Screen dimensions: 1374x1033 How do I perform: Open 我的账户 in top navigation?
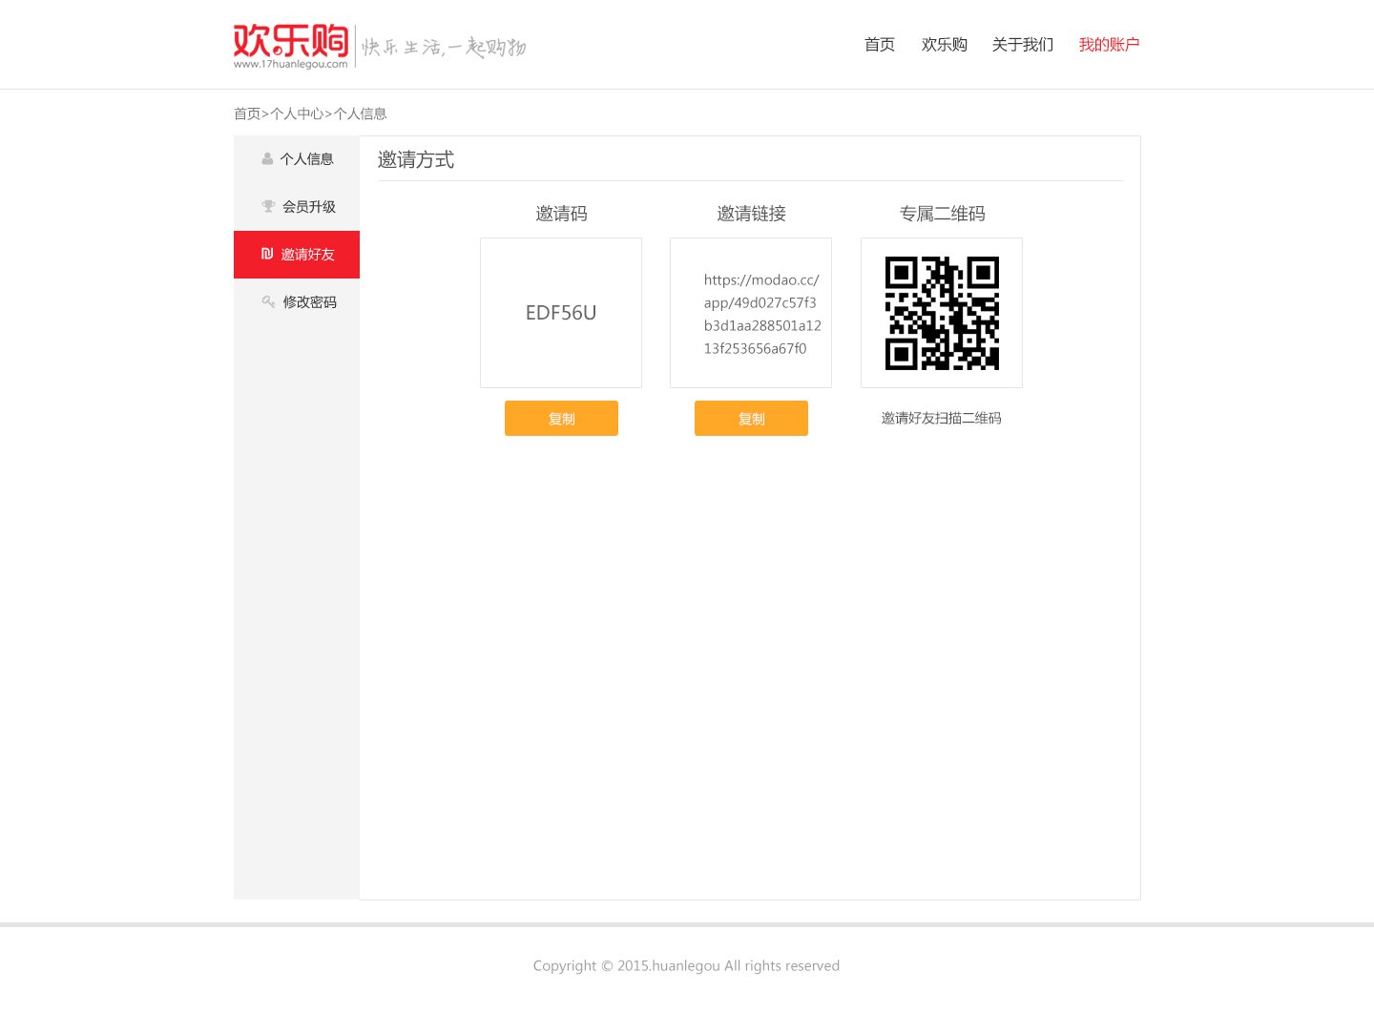coord(1109,45)
